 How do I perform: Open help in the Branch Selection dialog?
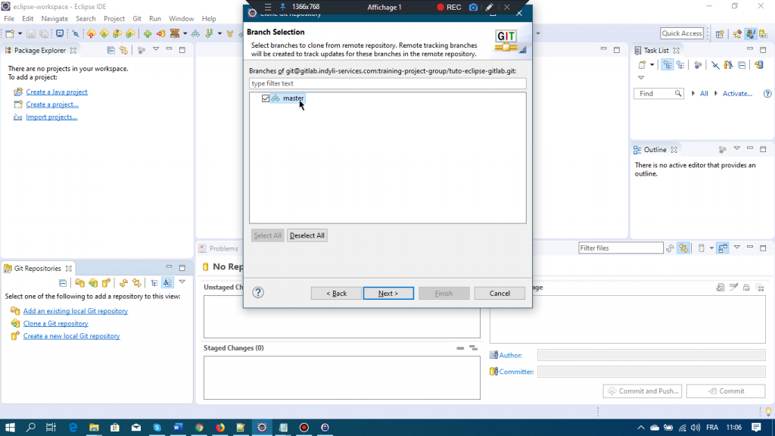pyautogui.click(x=258, y=293)
